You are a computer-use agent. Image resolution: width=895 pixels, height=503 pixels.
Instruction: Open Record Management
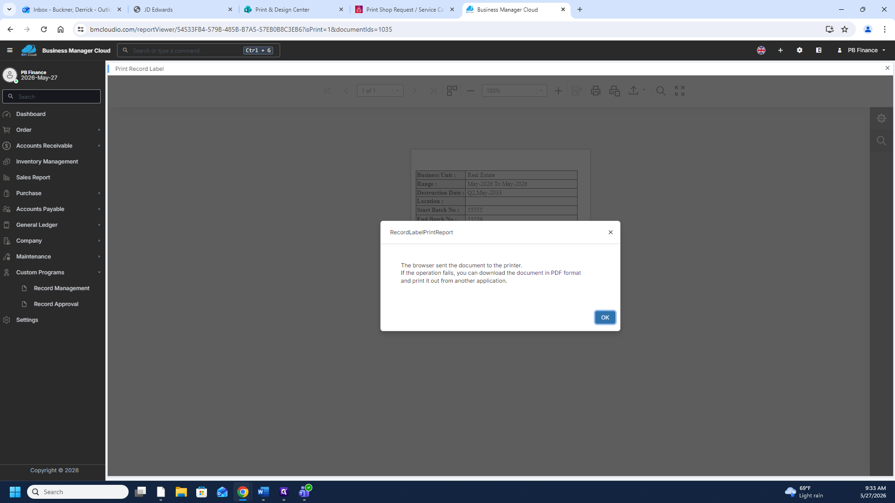coord(62,288)
